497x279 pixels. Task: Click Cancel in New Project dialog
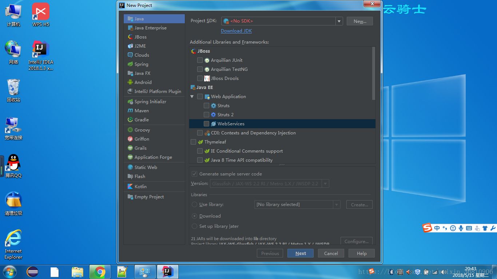coord(331,253)
